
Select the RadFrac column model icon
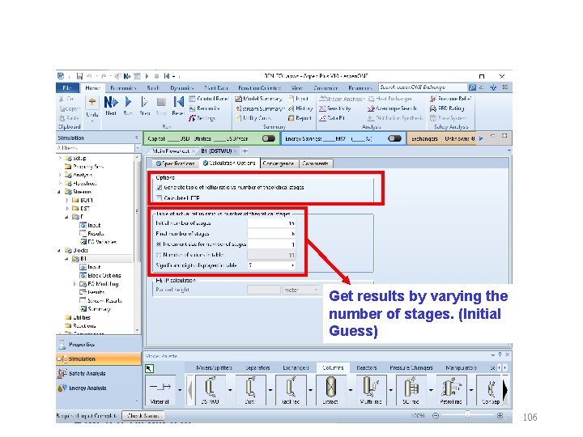coord(291,390)
